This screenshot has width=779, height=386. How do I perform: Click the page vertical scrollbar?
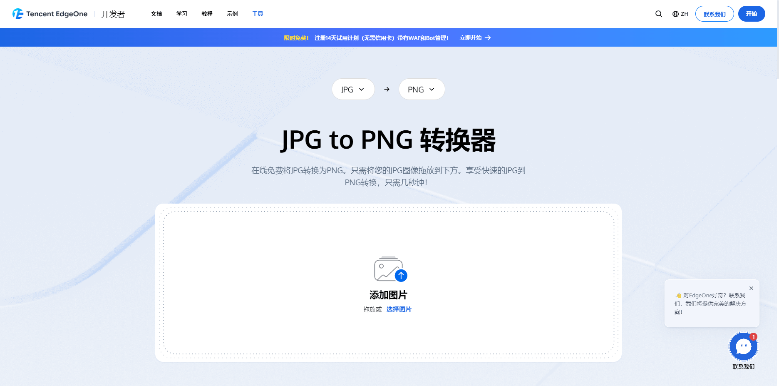(x=778, y=40)
